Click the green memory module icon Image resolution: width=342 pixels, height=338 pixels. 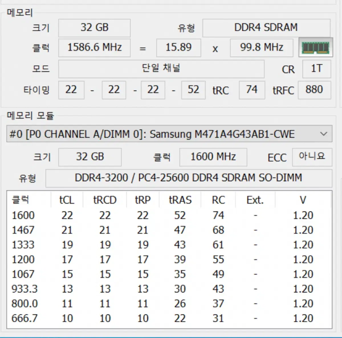click(315, 47)
